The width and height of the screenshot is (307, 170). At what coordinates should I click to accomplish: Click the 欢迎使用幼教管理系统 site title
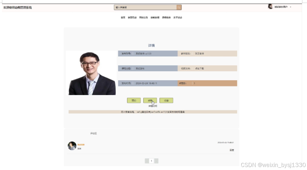(x=18, y=8)
